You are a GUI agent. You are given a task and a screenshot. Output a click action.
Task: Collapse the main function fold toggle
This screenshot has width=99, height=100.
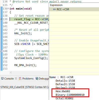(8, 8)
